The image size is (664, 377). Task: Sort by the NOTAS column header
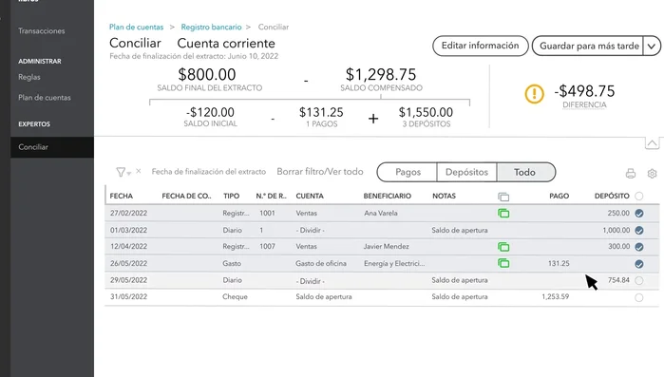(x=444, y=196)
